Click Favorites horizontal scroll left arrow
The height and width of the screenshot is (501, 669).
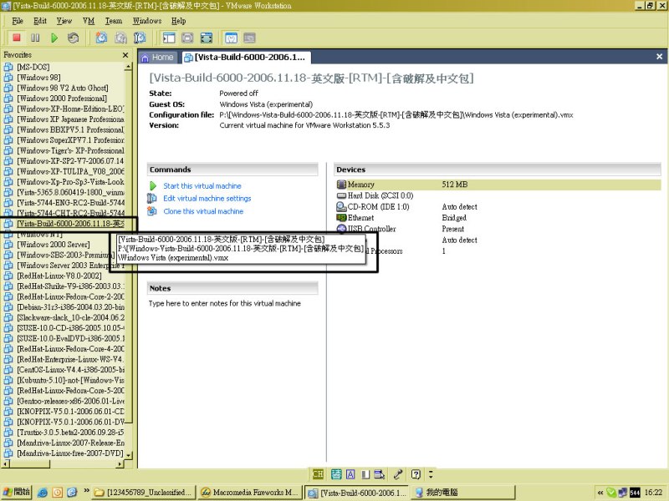(x=6, y=463)
